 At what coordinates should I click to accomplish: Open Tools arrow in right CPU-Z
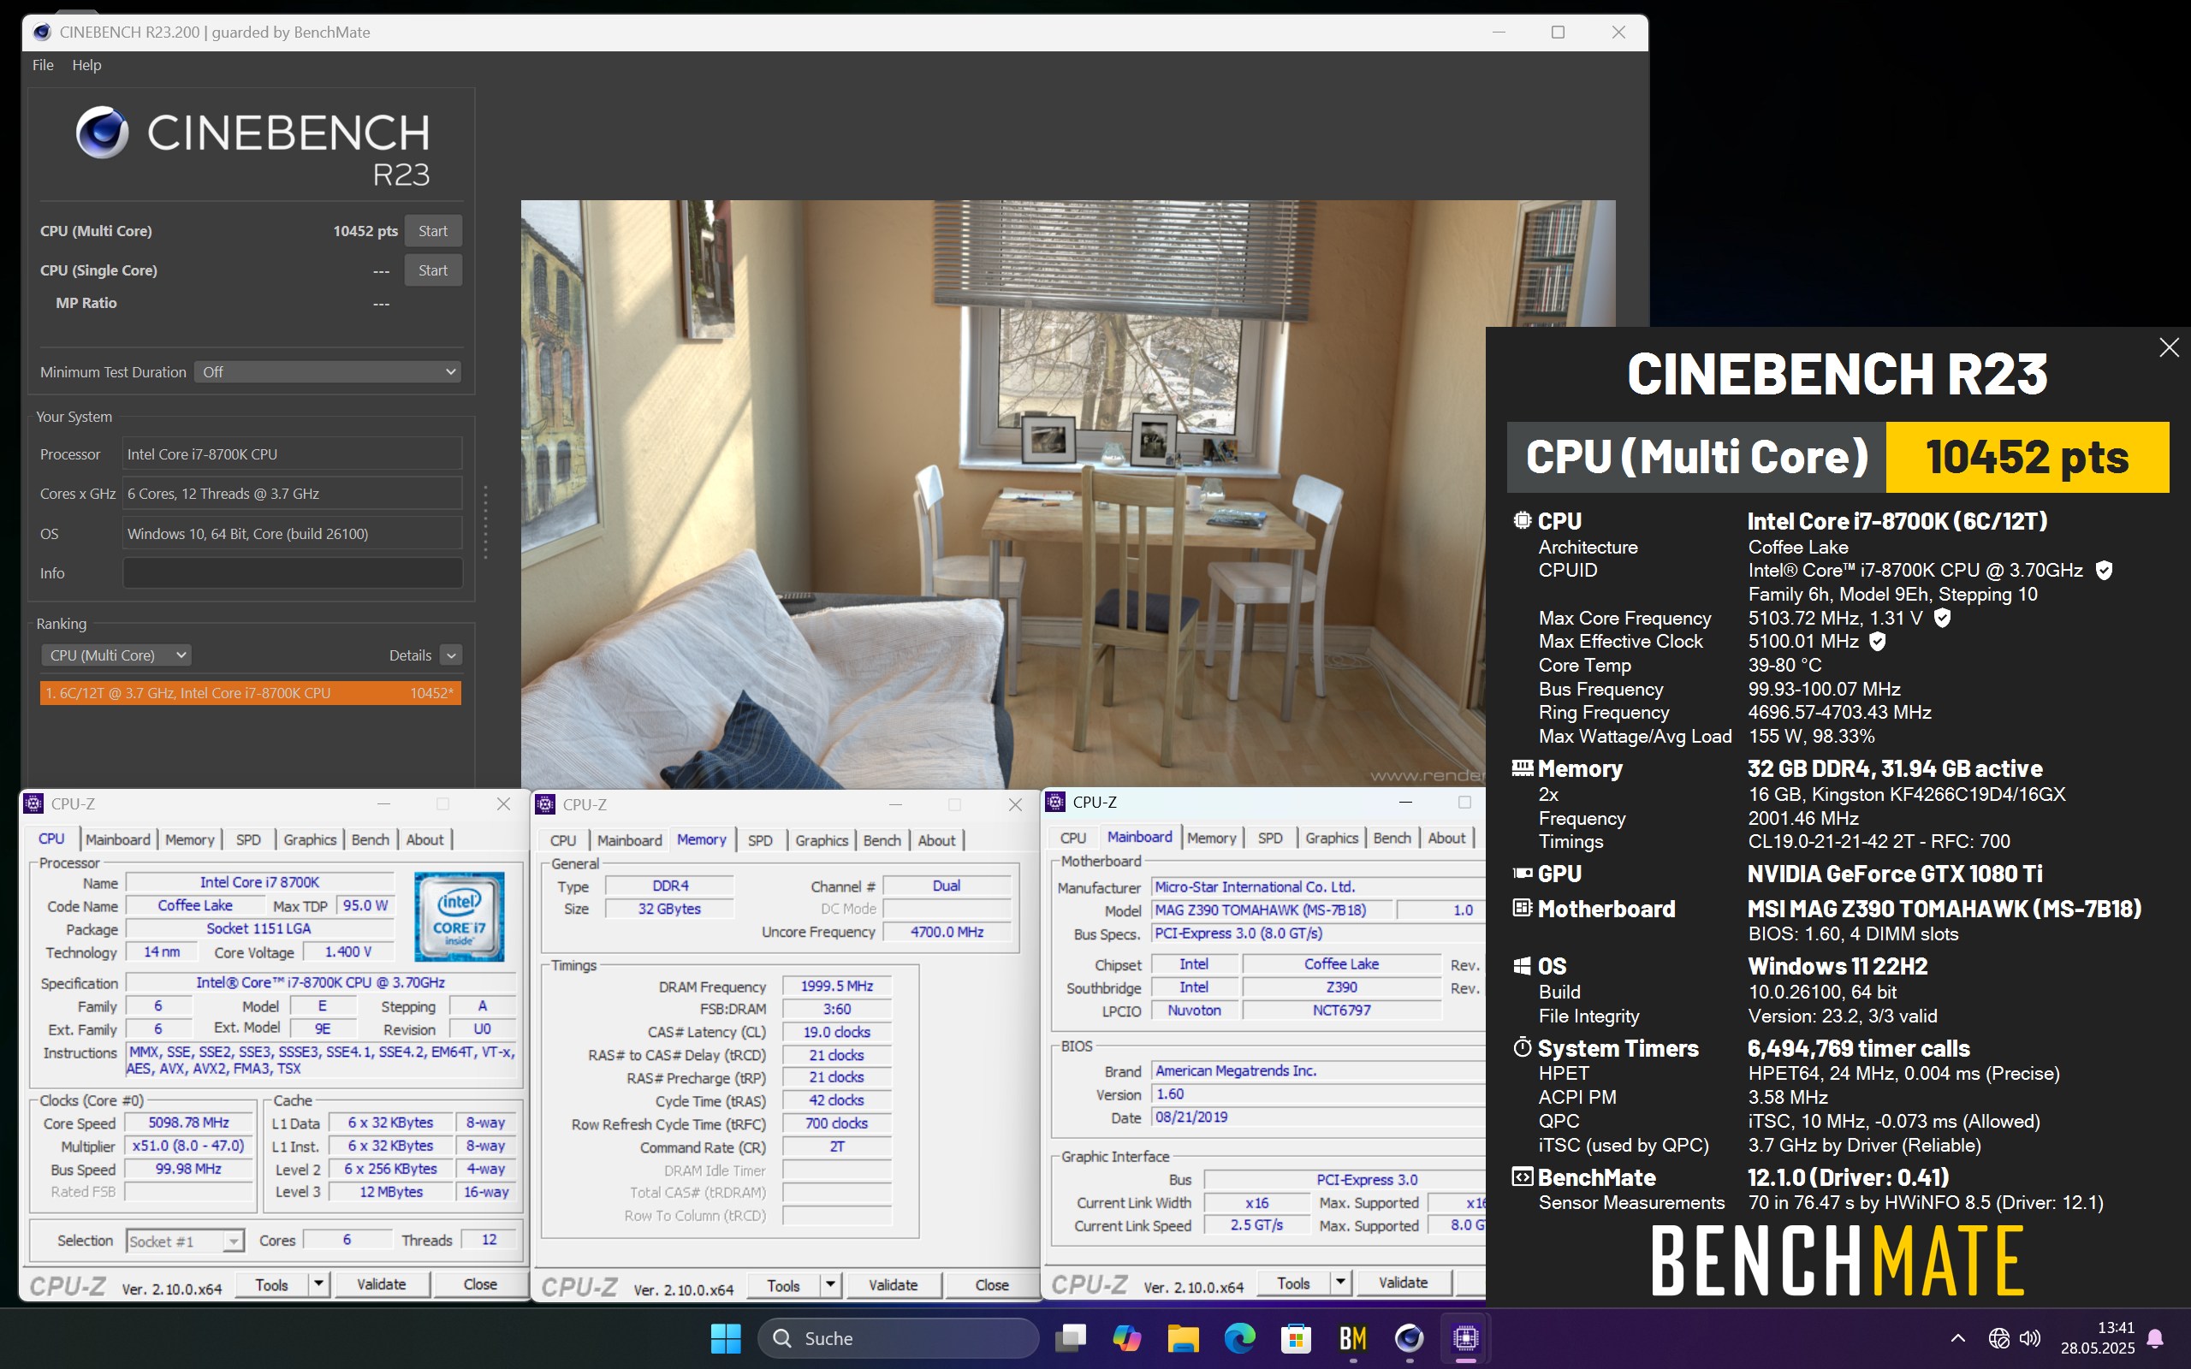tap(1341, 1282)
